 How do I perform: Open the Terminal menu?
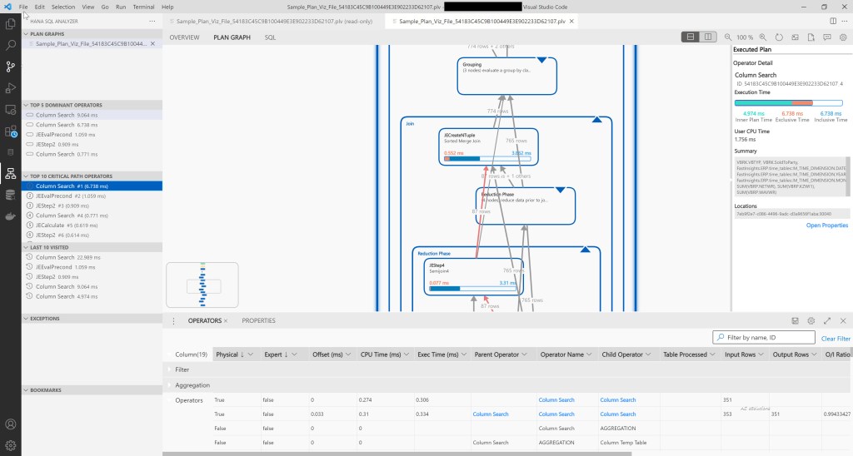pyautogui.click(x=143, y=7)
